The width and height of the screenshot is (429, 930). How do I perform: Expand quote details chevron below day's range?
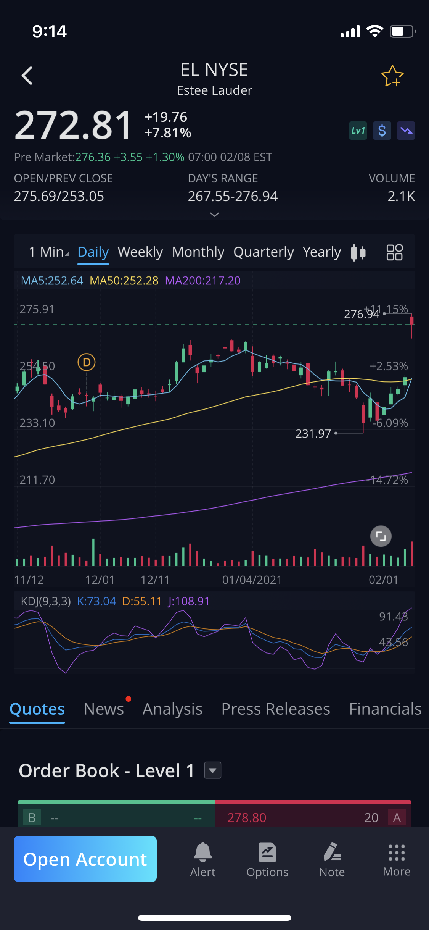[x=214, y=215]
